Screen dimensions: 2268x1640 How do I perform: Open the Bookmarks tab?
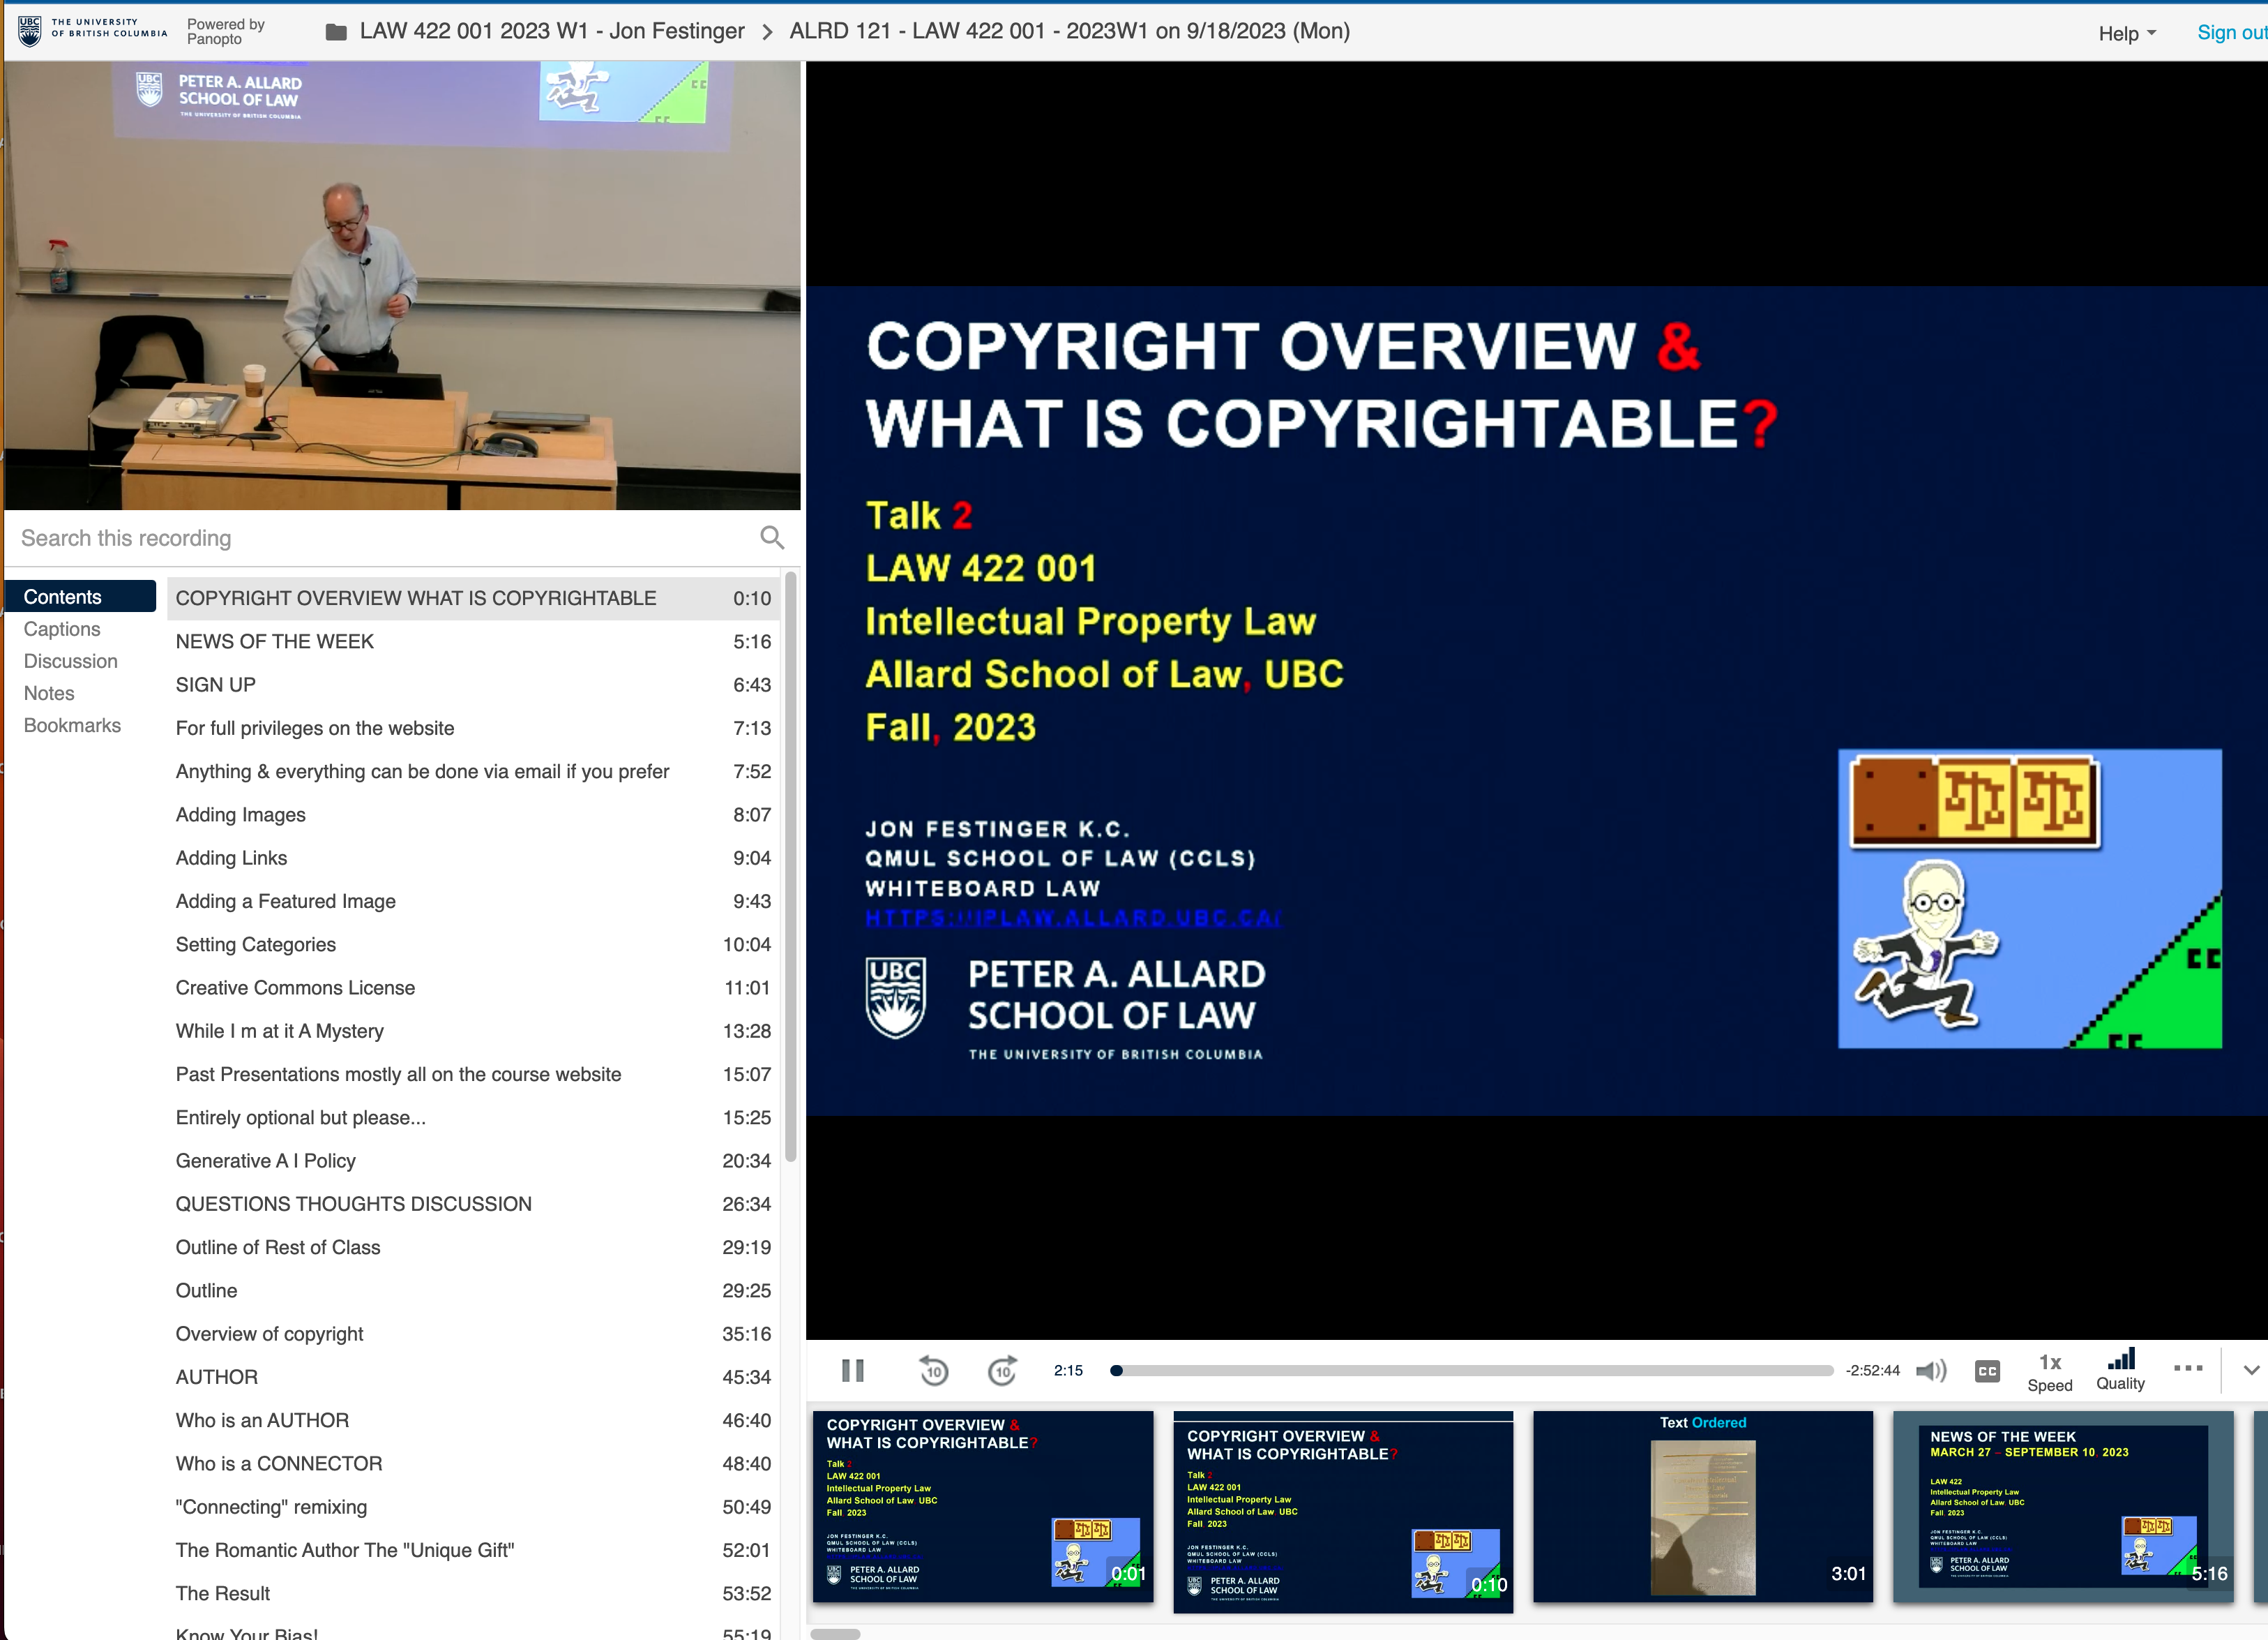(x=72, y=724)
